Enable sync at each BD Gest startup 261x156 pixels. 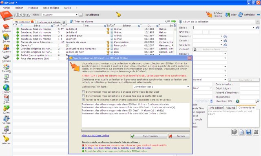point(83,91)
